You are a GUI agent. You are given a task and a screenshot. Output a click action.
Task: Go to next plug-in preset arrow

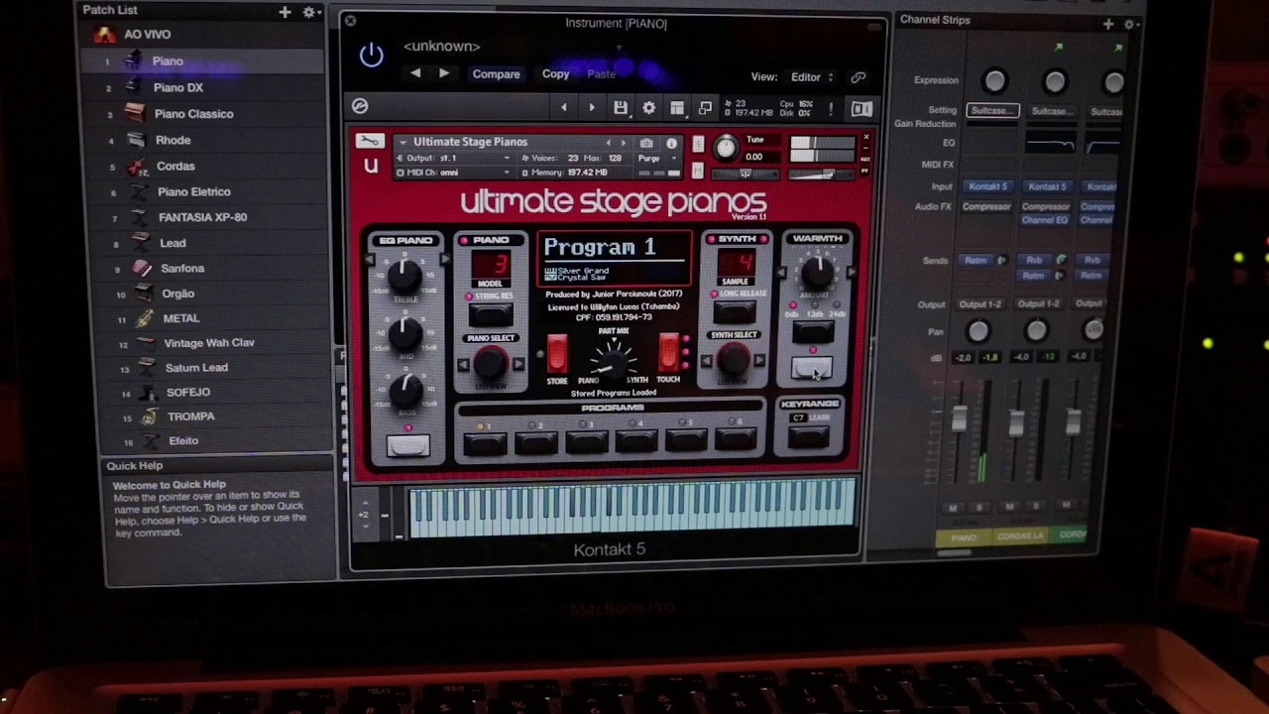click(x=443, y=73)
